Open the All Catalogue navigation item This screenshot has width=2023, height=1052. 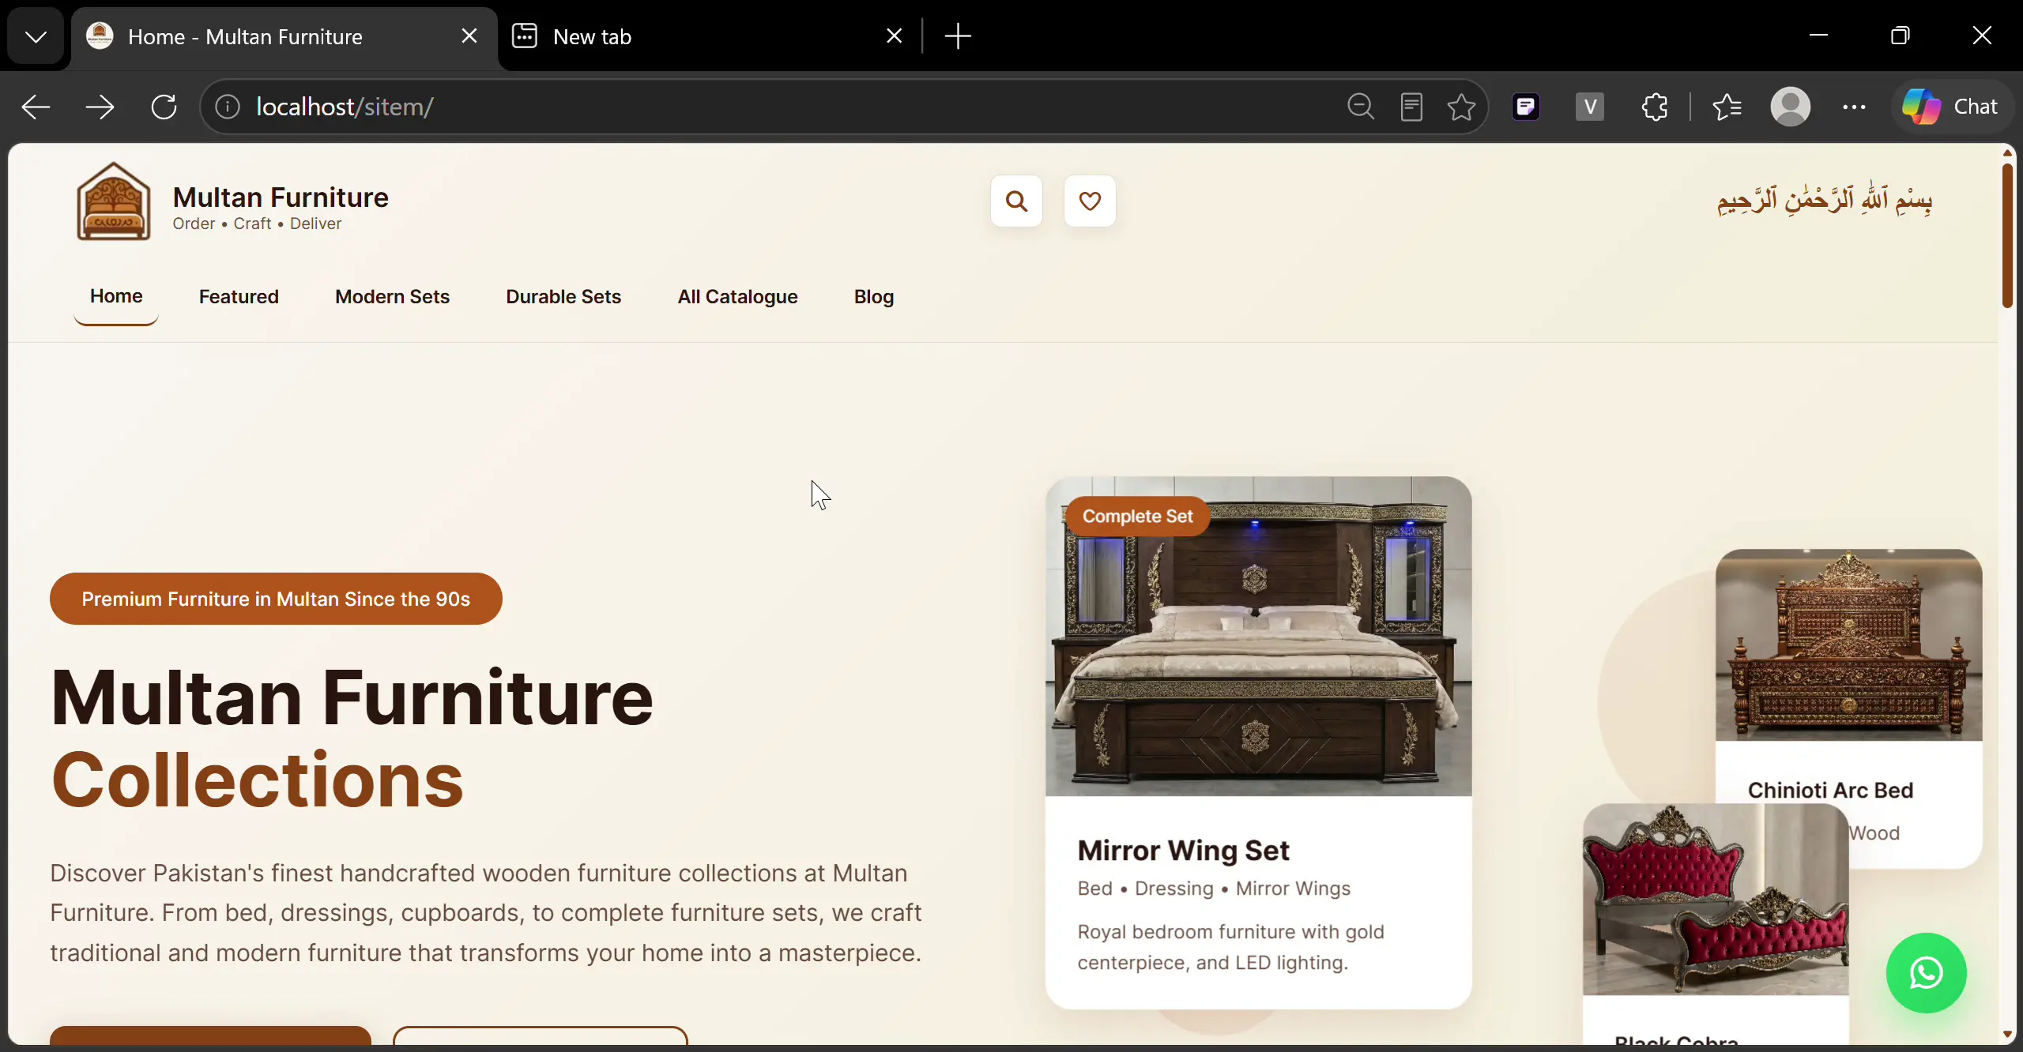tap(737, 297)
